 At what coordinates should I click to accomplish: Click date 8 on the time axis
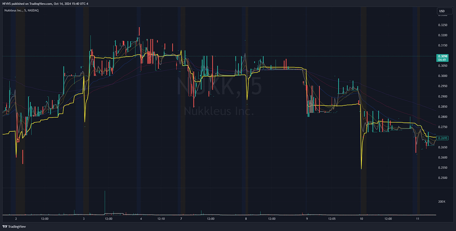(x=246, y=219)
